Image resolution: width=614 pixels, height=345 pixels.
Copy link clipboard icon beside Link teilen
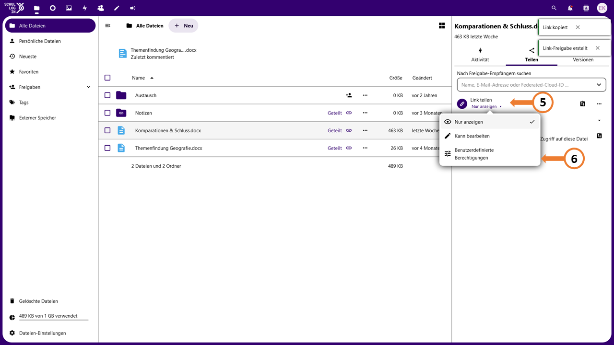582,103
